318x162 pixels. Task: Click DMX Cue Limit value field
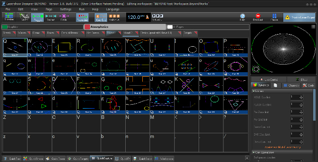(295, 134)
